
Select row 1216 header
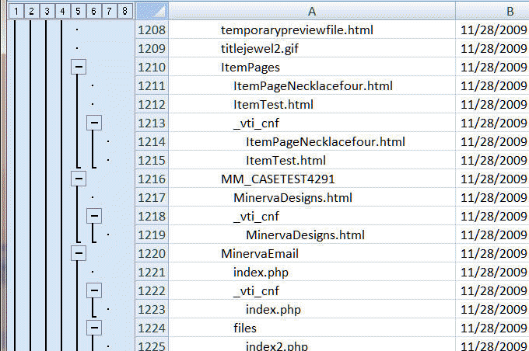(152, 179)
